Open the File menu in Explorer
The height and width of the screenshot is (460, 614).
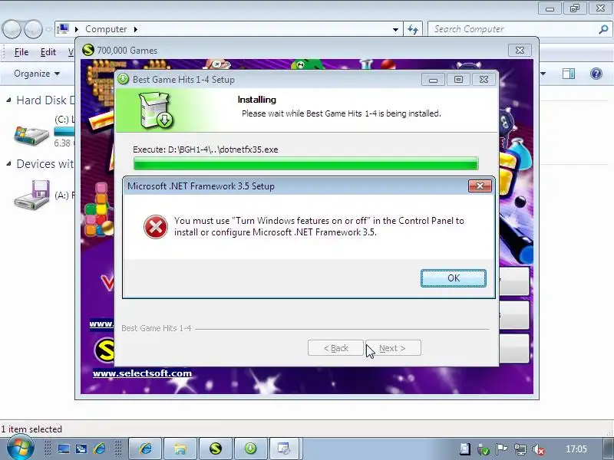pyautogui.click(x=21, y=52)
